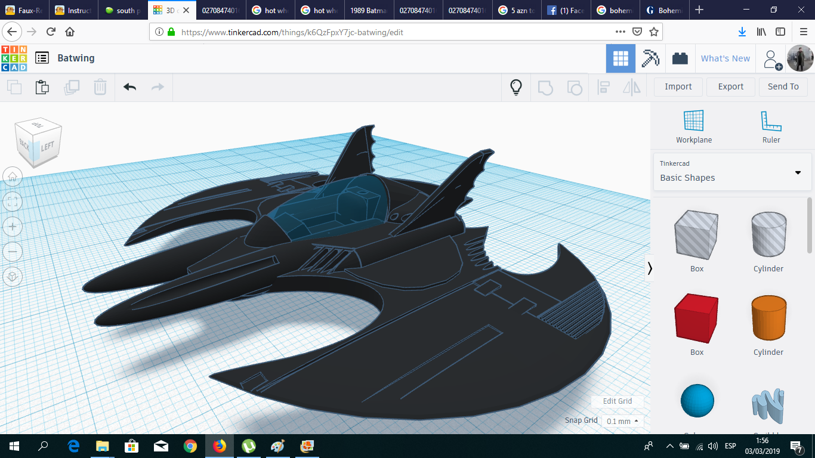815x458 pixels.
Task: Click the Paste clipboard tool
Action: point(42,87)
